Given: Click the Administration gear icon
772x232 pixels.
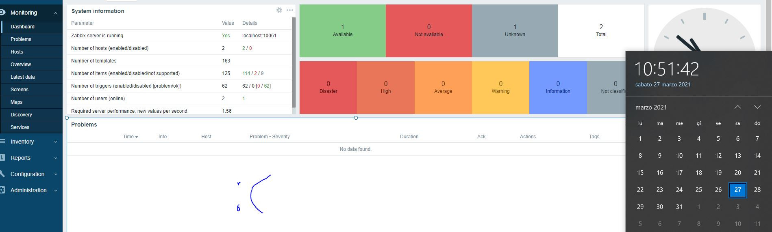Looking at the screenshot, I should click(x=2, y=190).
